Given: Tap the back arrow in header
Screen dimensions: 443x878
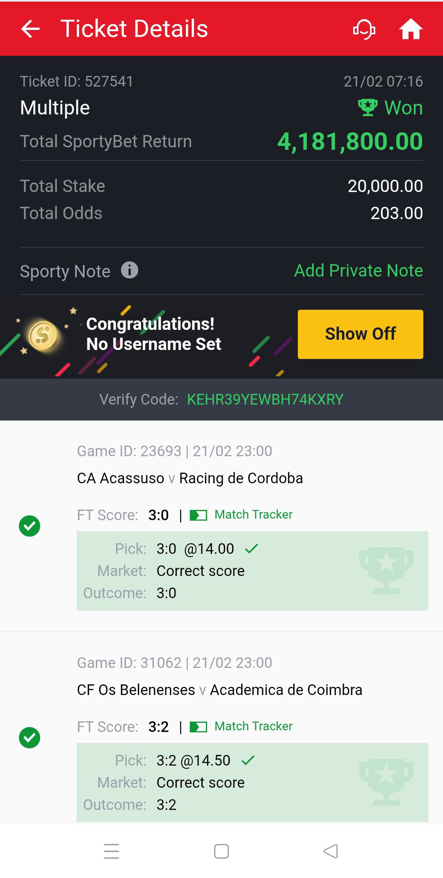Looking at the screenshot, I should 31,29.
